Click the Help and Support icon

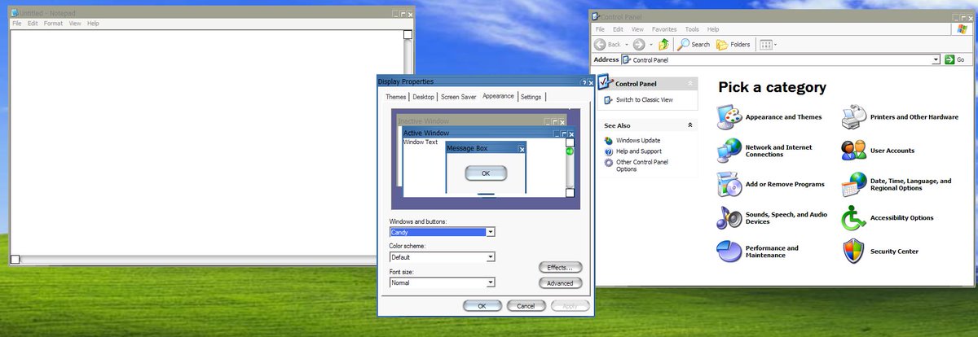608,151
